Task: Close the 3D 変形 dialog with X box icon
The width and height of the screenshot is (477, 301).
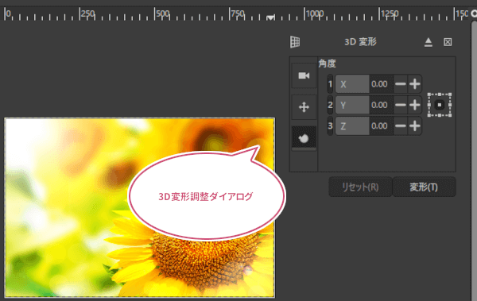Action: 448,42
